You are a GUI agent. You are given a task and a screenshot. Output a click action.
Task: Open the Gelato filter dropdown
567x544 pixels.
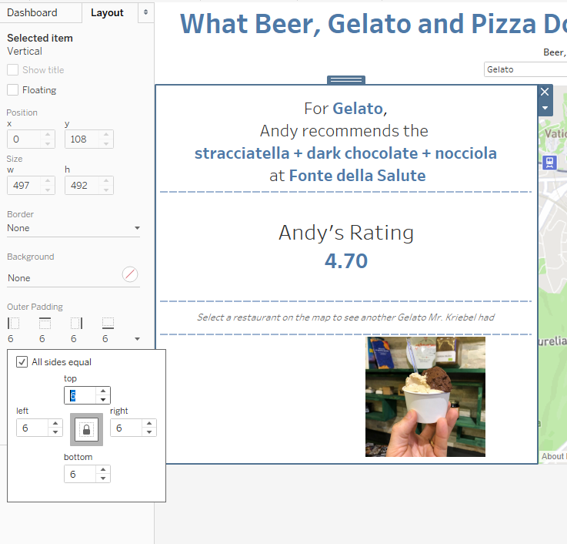point(525,69)
